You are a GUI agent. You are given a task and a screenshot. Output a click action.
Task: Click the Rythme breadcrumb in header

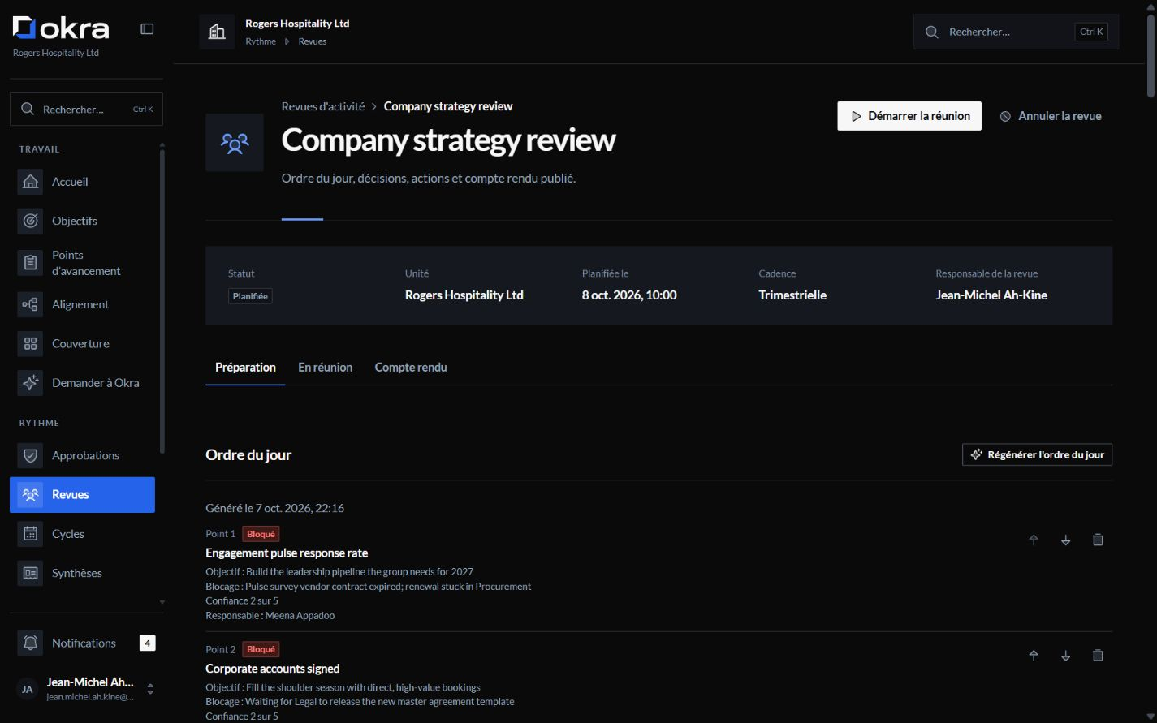(261, 41)
